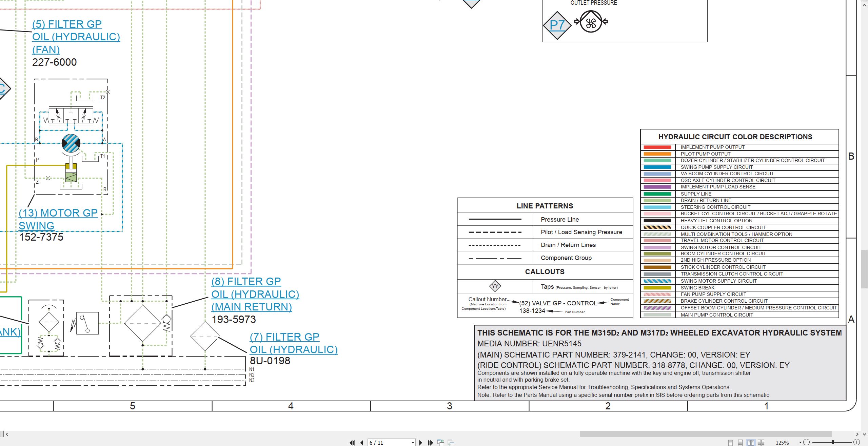
Task: Open the (5) FILTER GP link
Action: coord(67,24)
